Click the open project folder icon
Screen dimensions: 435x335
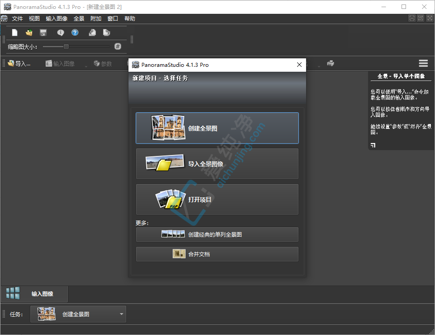[x=29, y=33]
